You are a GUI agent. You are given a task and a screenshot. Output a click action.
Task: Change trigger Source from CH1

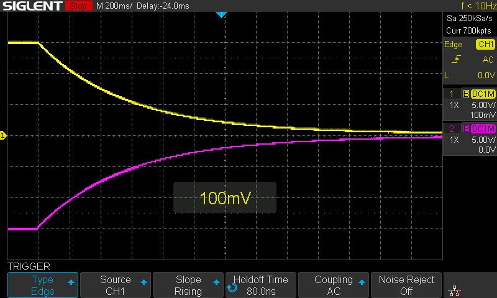pos(116,285)
